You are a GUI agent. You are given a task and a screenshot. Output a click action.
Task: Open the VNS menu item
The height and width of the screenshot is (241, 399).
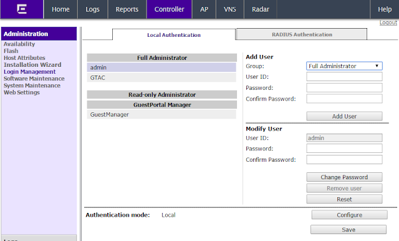pyautogui.click(x=230, y=9)
